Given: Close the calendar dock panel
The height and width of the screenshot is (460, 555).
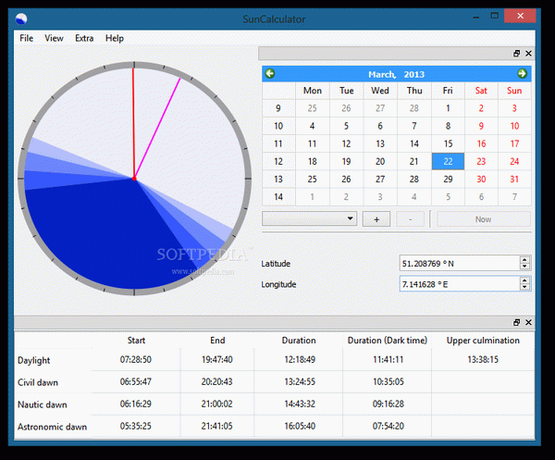Looking at the screenshot, I should coord(528,53).
